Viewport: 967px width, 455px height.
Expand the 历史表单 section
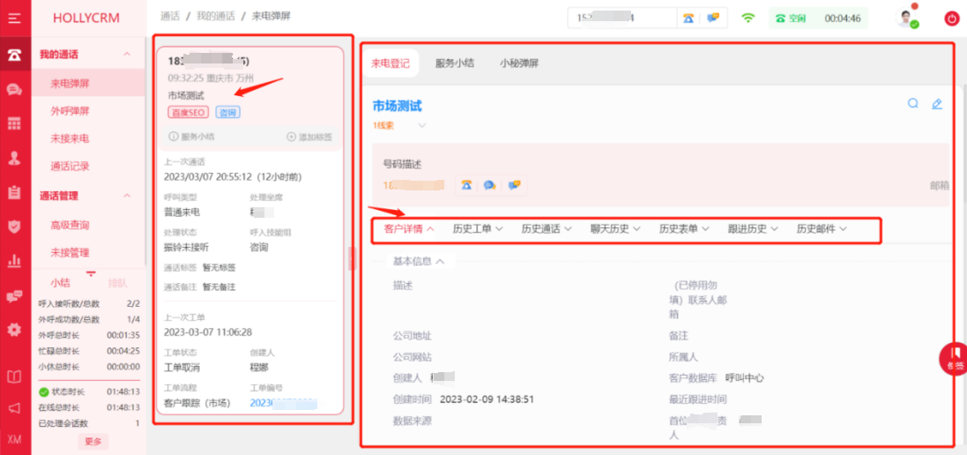[x=684, y=228]
